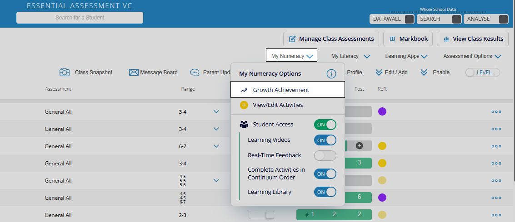Click the Parent Update speech bubble icon

point(195,72)
